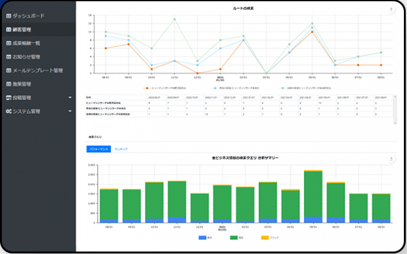Click the ダッシュボード sidebar grid icon
This screenshot has width=407, height=254.
(x=9, y=16)
